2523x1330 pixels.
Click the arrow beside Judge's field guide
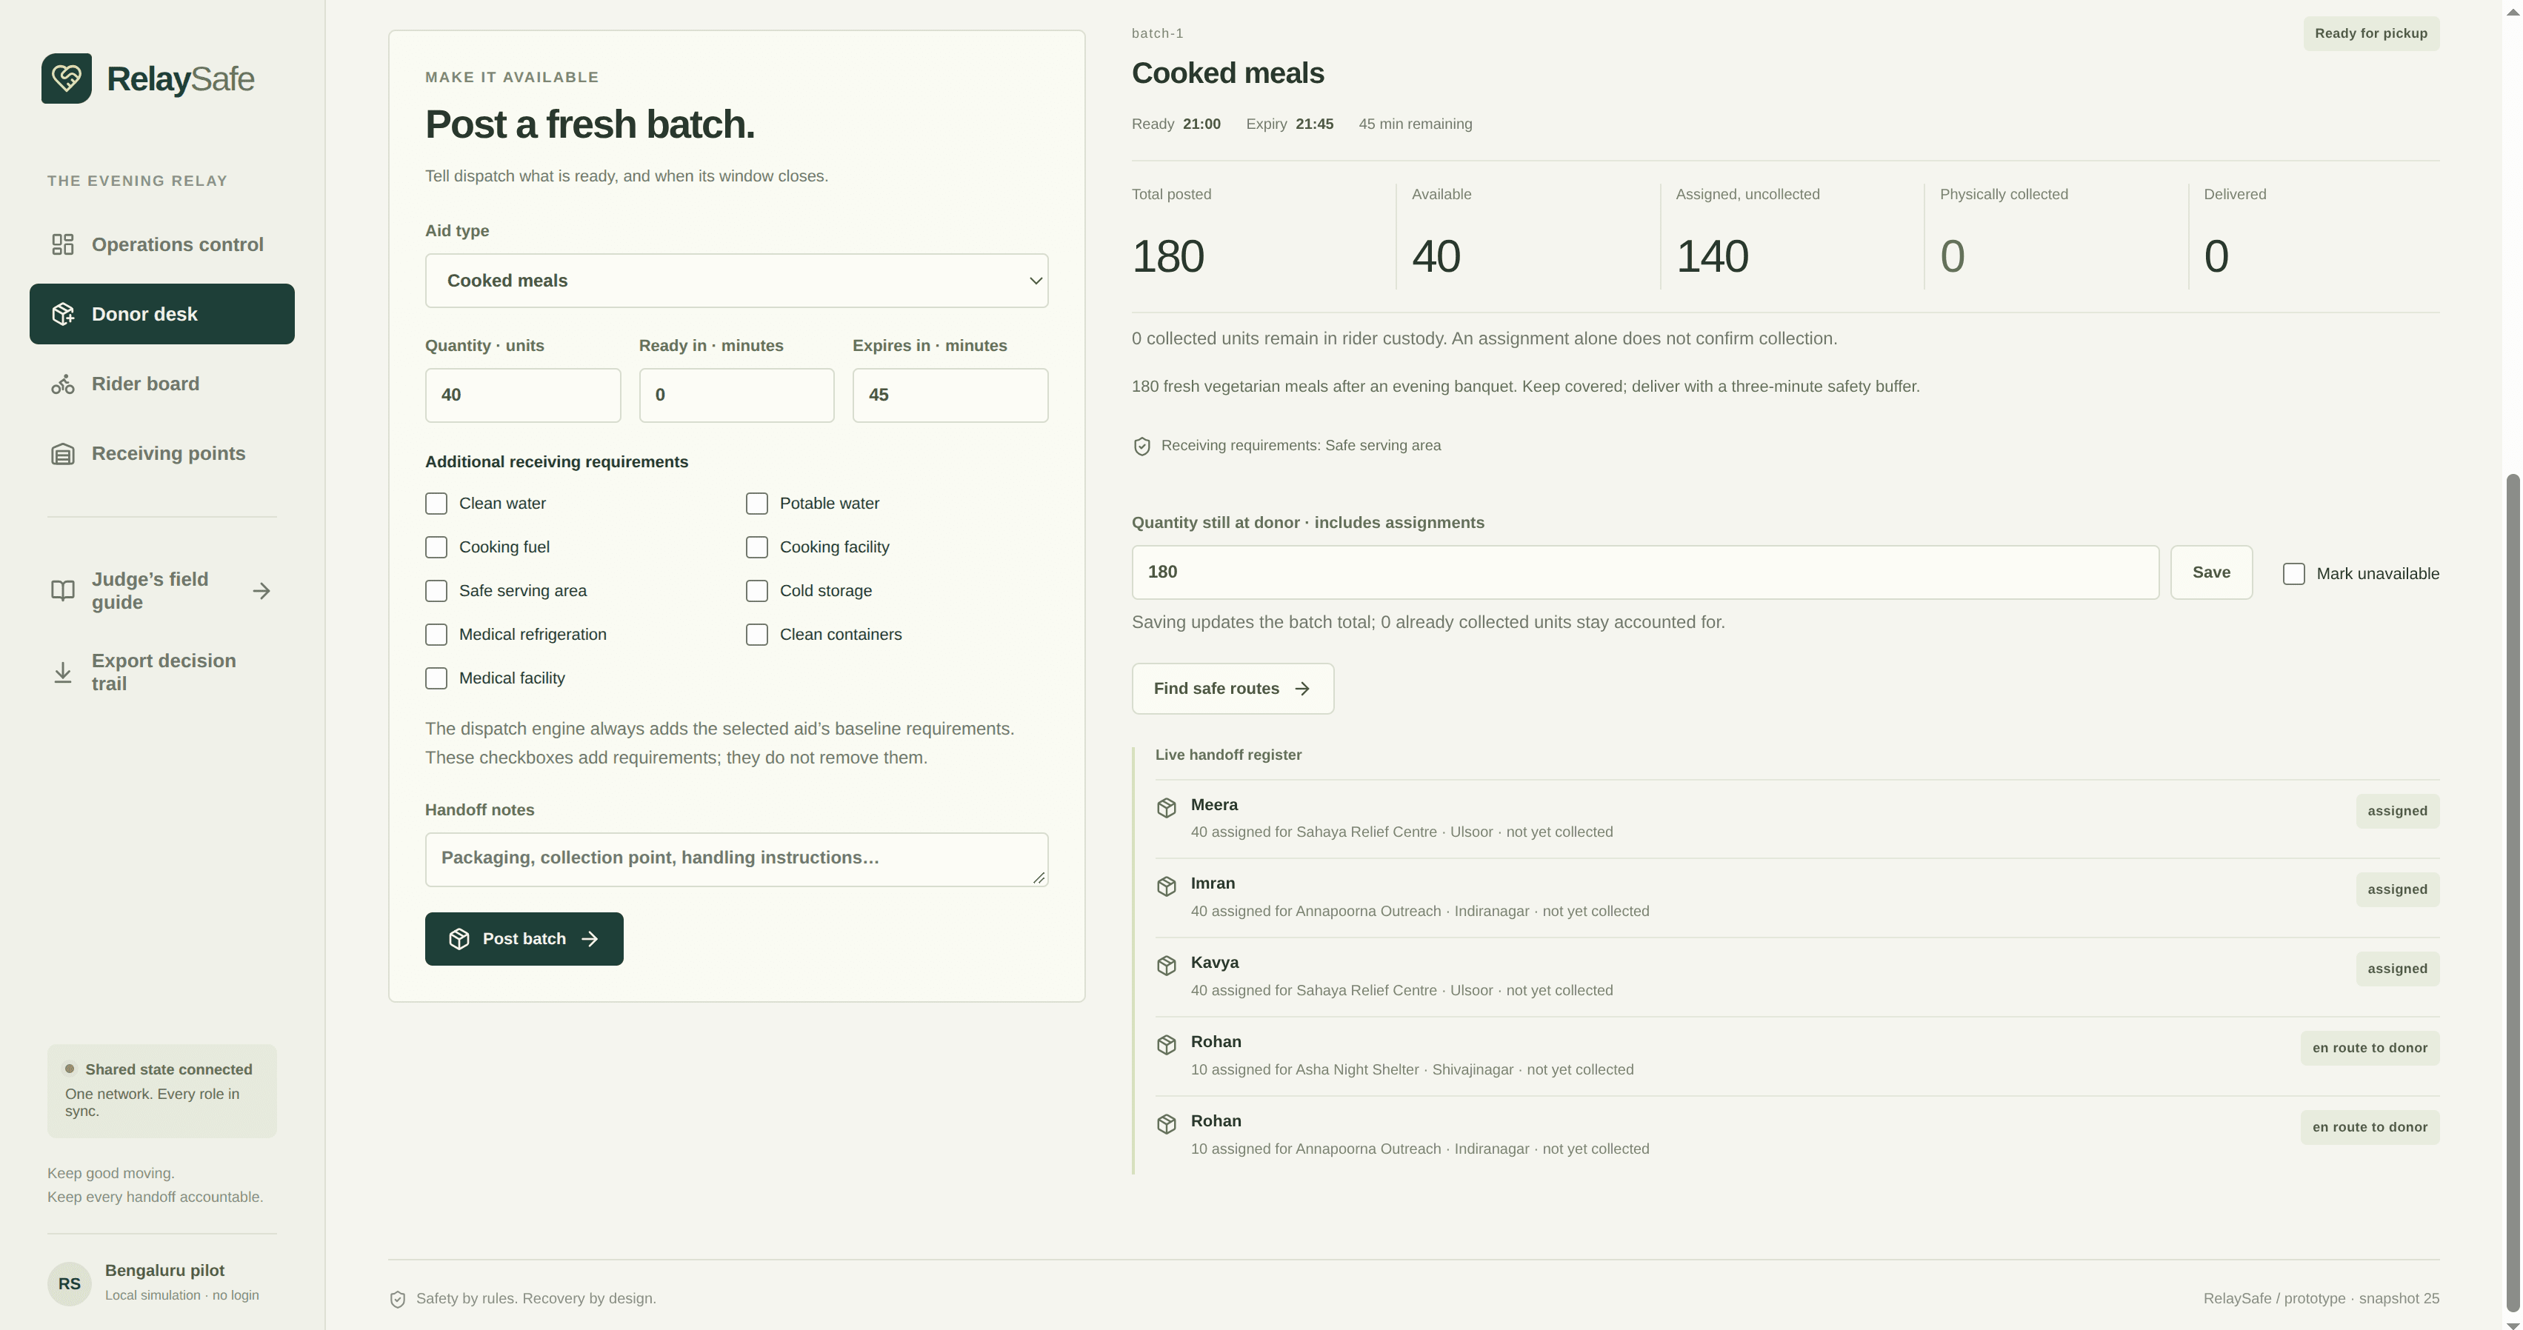(261, 590)
